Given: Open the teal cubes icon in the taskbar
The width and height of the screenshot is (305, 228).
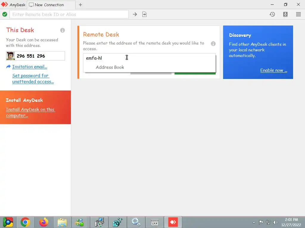Looking at the screenshot, I should (x=117, y=222).
